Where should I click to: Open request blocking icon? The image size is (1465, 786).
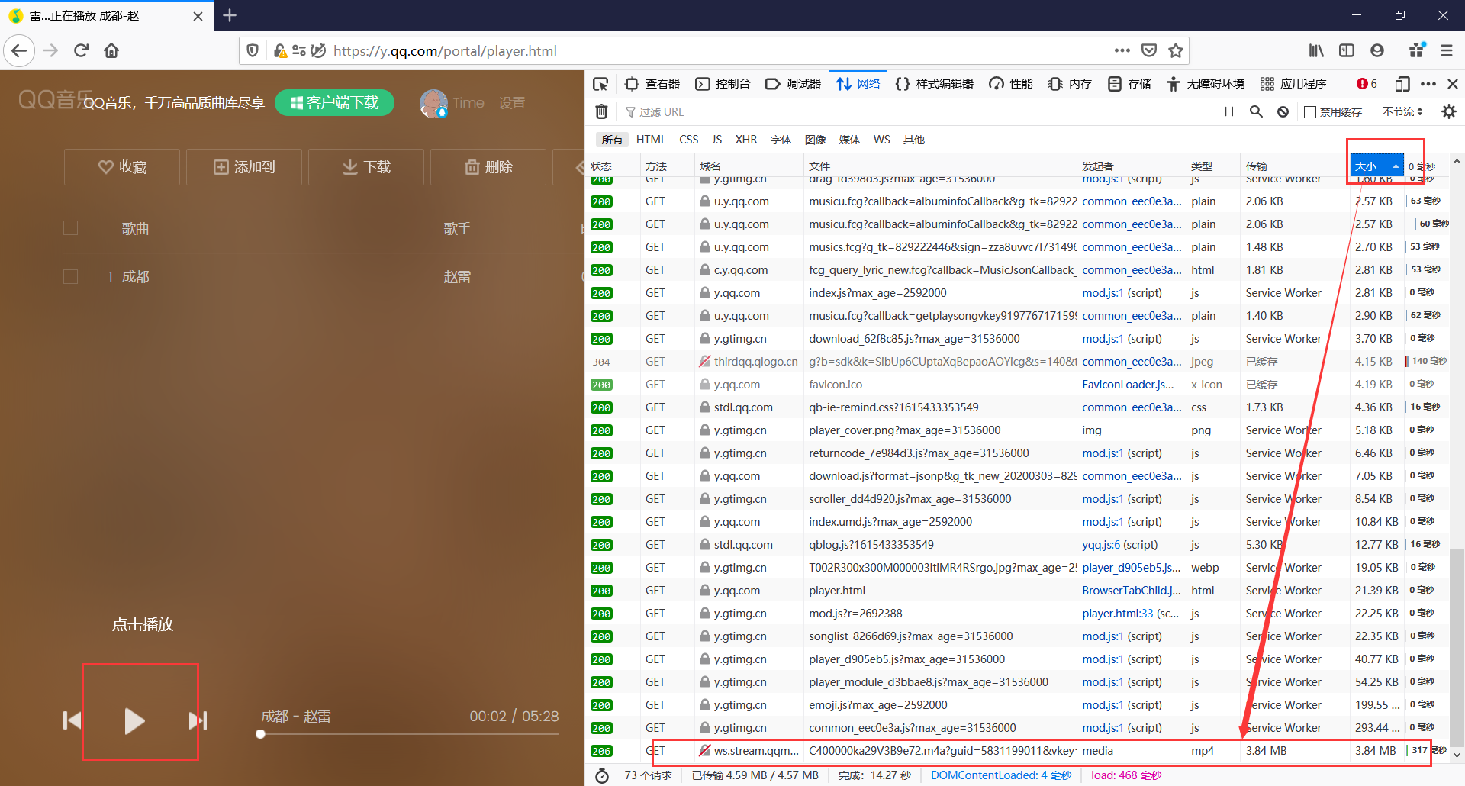tap(1283, 112)
